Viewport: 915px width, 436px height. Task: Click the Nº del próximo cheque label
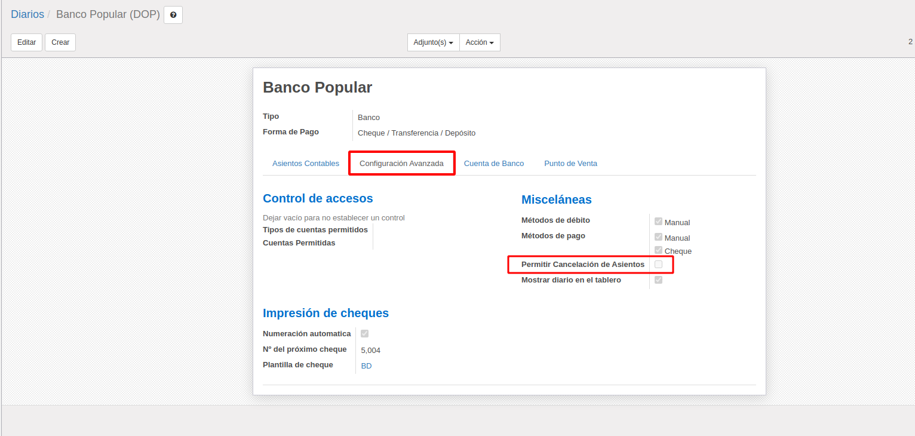tap(305, 349)
